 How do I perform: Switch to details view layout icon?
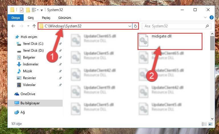204,124
